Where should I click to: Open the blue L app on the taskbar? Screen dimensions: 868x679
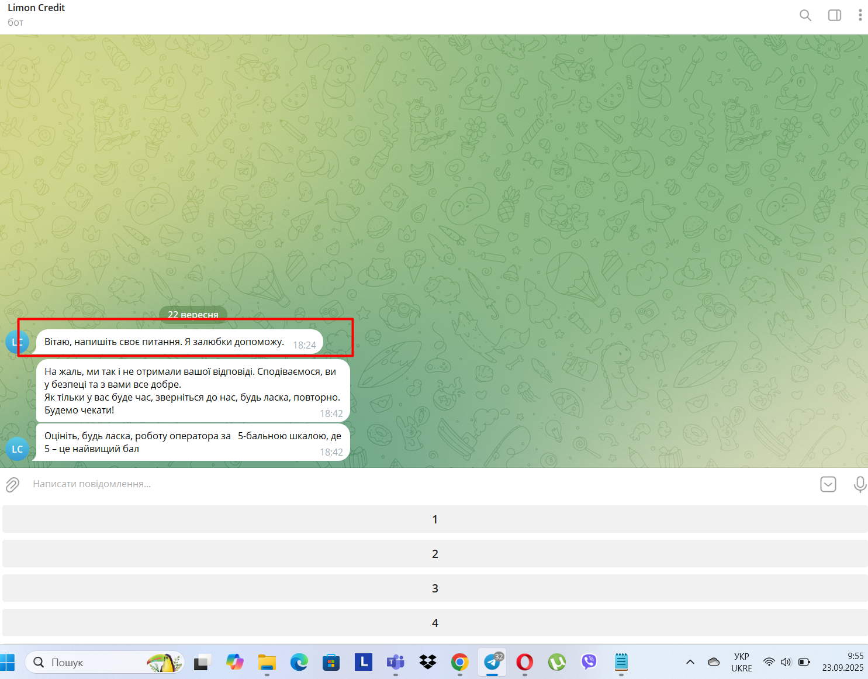[x=364, y=662]
